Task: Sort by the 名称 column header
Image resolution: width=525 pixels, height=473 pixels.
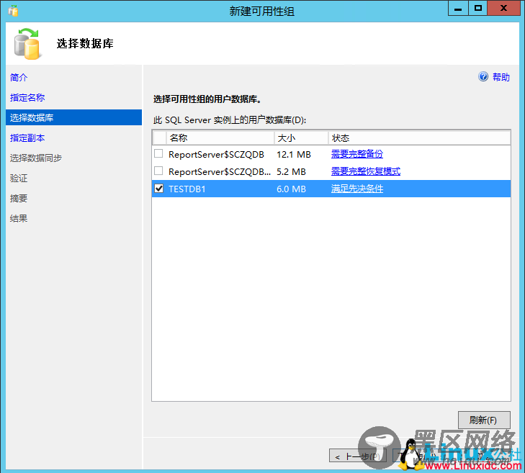Action: coord(220,138)
